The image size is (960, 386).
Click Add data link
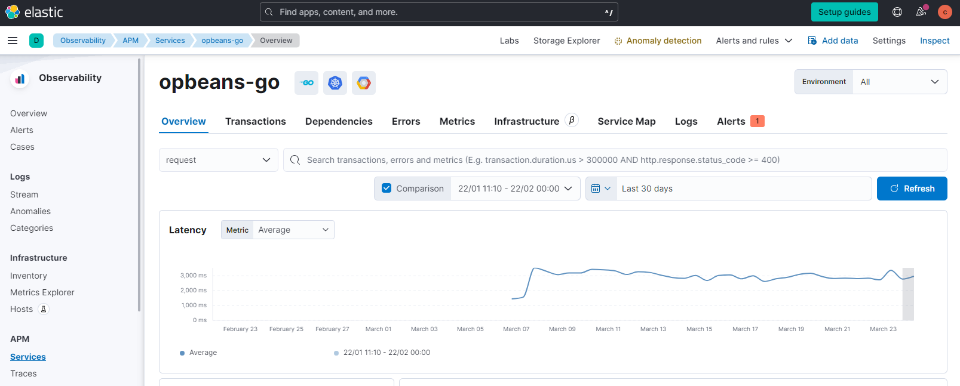(x=833, y=41)
